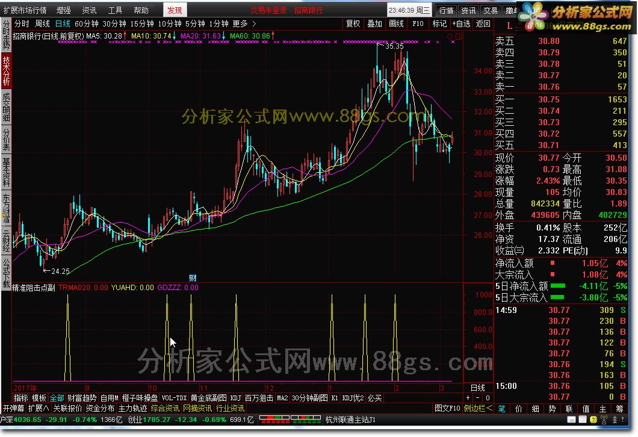The image size is (638, 437).
Task: Click the 交易 button at top right
Action: tap(491, 11)
